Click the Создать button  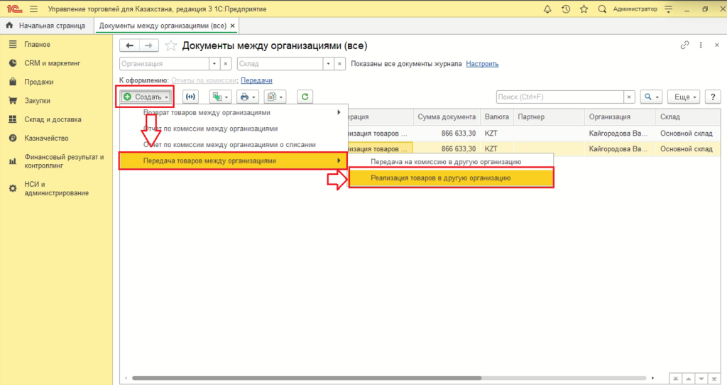click(x=146, y=97)
